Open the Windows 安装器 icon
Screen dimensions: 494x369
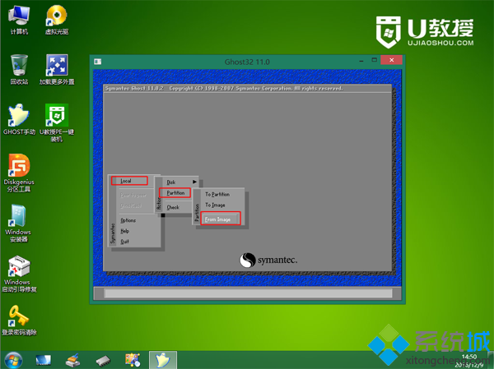18,224
